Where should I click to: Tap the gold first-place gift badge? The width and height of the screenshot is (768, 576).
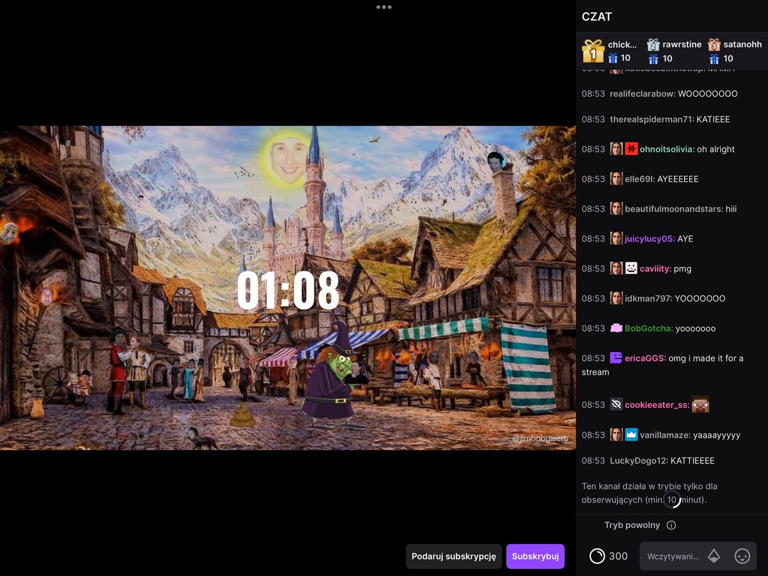click(593, 51)
